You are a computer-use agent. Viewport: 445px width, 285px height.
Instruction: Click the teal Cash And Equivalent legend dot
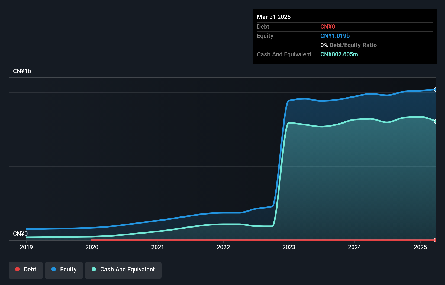point(94,269)
